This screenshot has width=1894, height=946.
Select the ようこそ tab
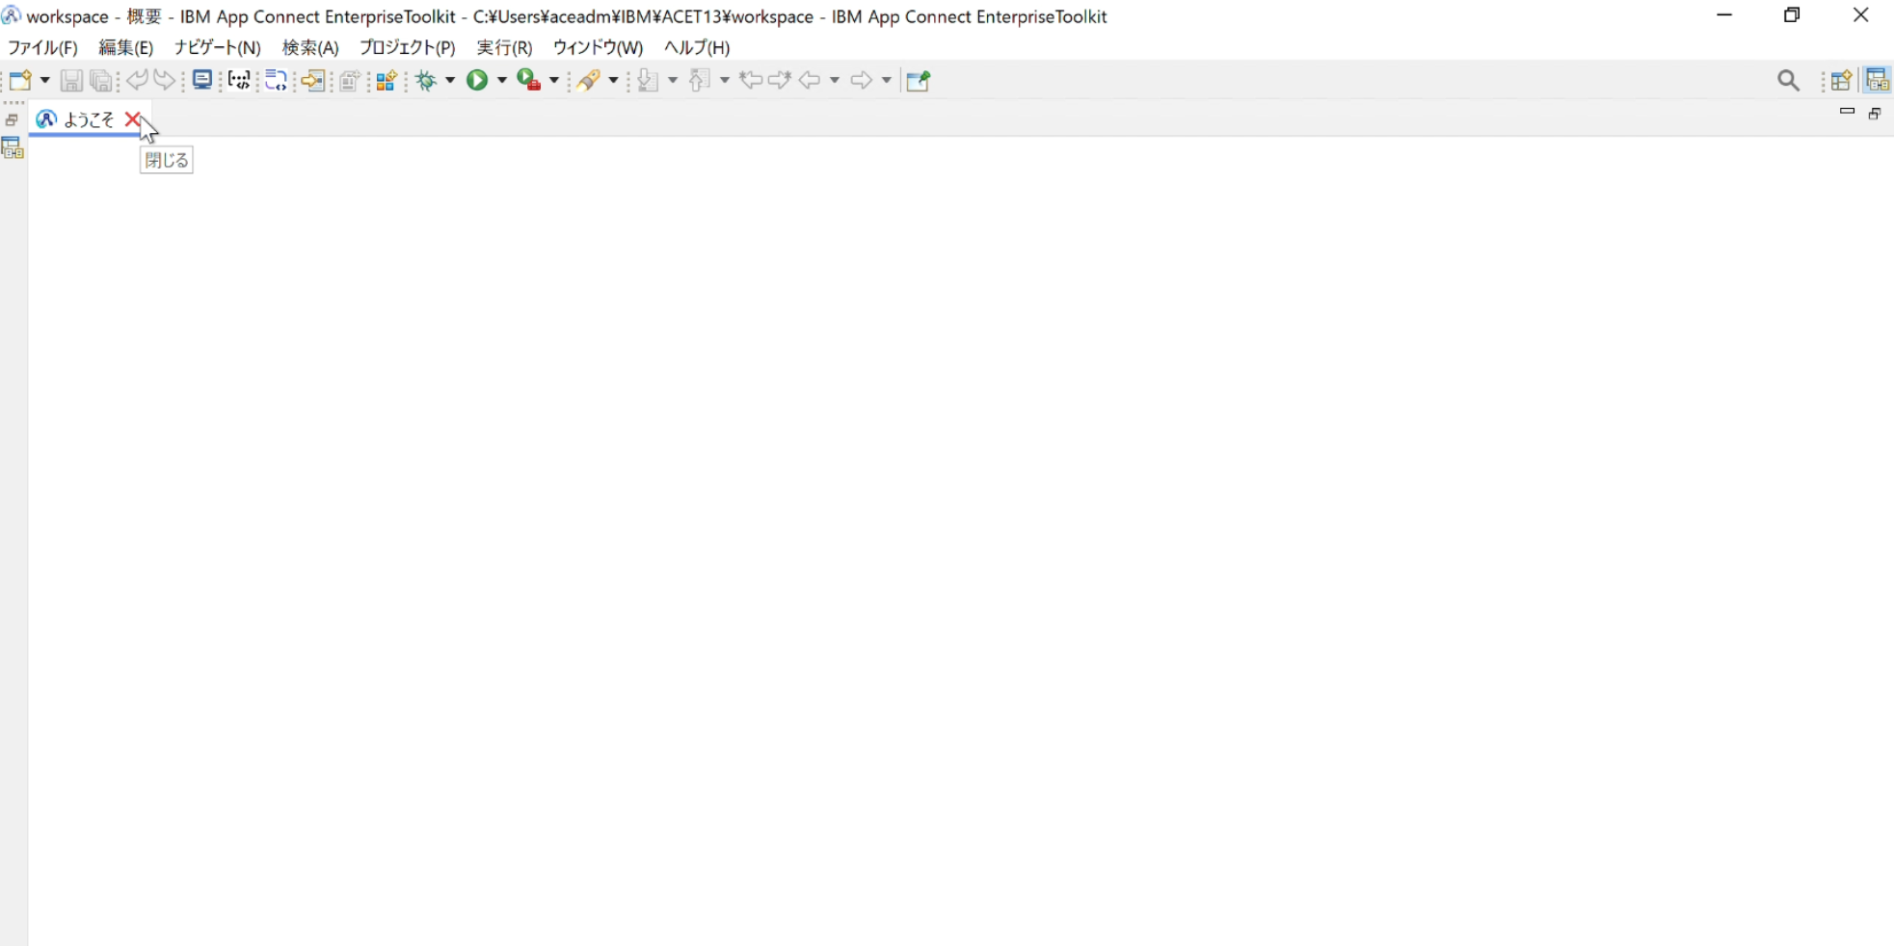(88, 119)
